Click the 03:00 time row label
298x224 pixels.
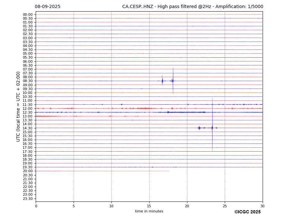pyautogui.click(x=28, y=38)
